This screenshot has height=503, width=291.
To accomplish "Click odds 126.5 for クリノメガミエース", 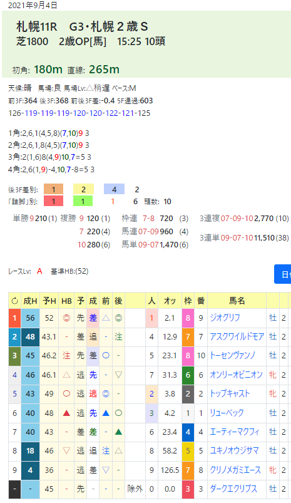I will coord(170,470).
